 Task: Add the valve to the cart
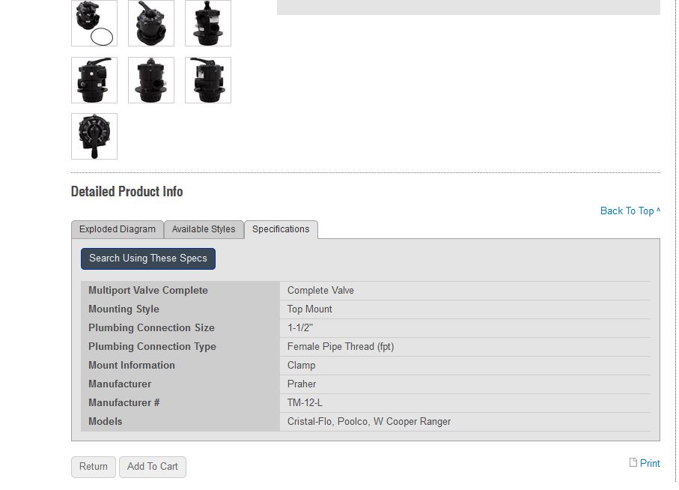pyautogui.click(x=152, y=466)
